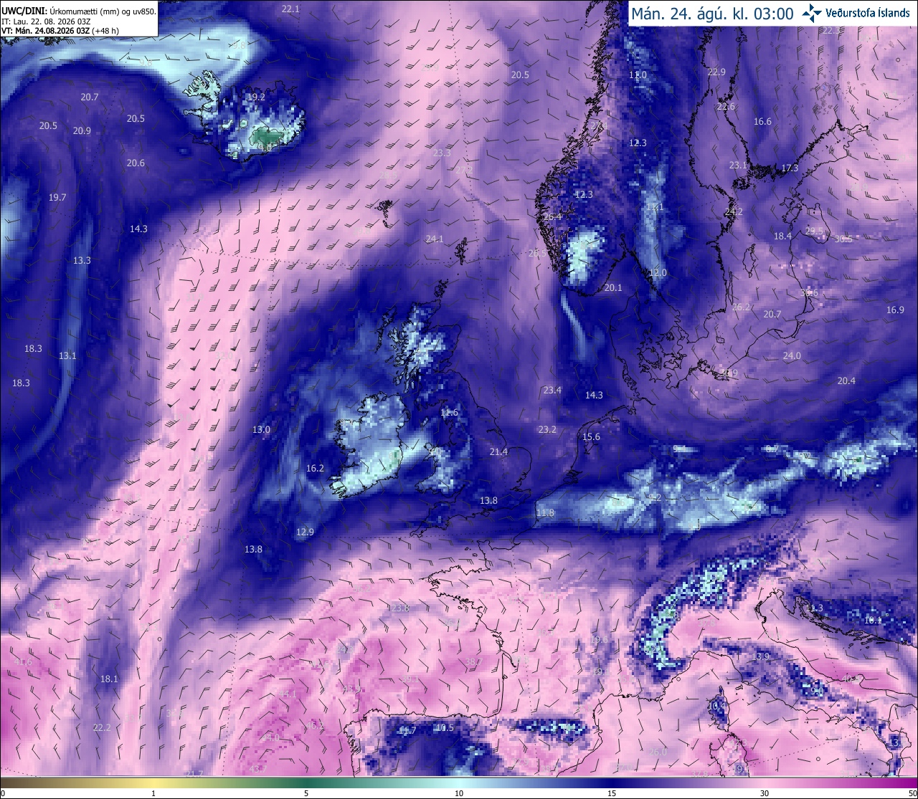Select the Mán. 24. ágú. kl. 03:00 timestamp
Viewport: 918px width, 799px height.
point(712,14)
